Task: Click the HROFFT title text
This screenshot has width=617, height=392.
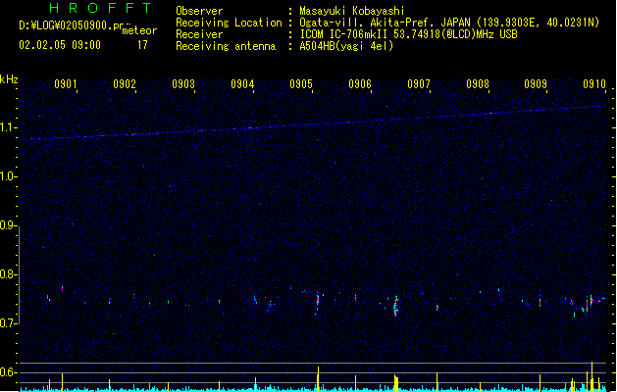Action: [100, 8]
